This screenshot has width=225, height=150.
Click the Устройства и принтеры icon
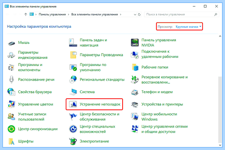click(x=135, y=105)
